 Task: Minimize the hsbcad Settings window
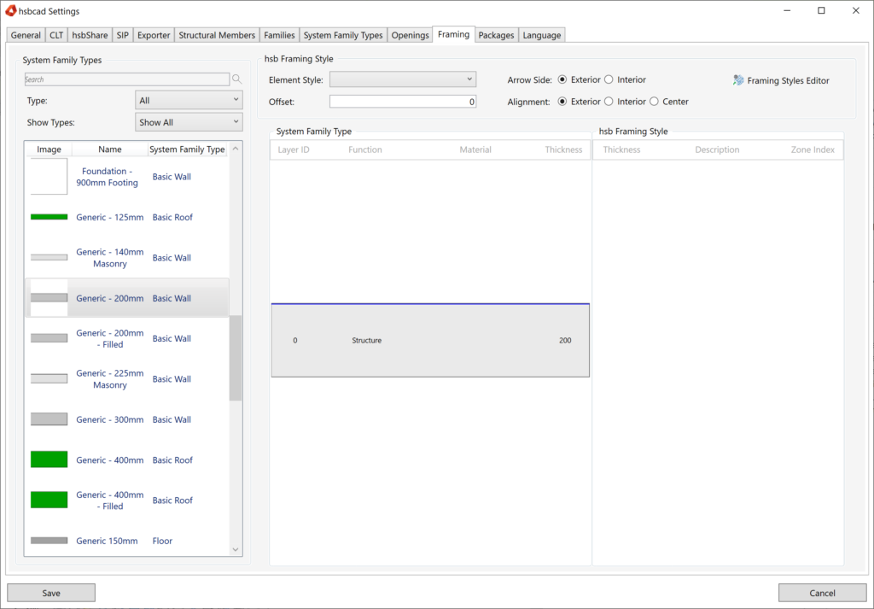[x=786, y=10]
